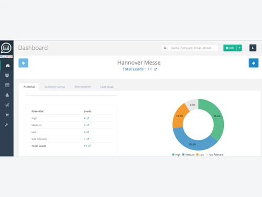Open the shopping cart sidebar icon
Viewport: 262px width, 197px height.
point(7,115)
